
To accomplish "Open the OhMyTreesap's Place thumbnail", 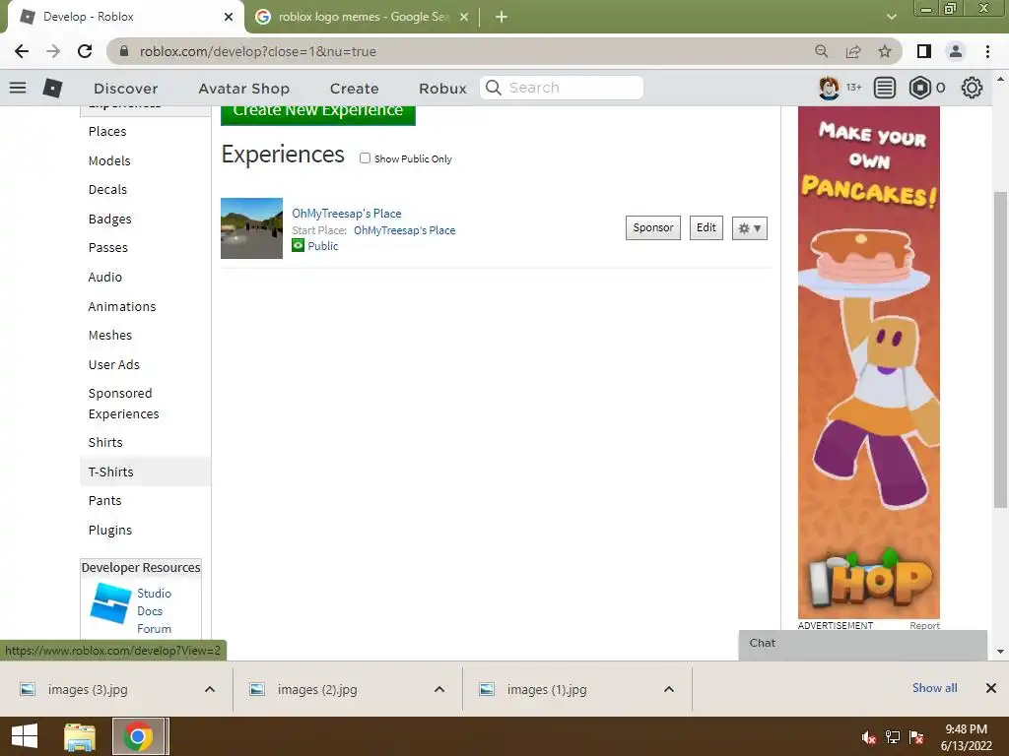I will [251, 228].
